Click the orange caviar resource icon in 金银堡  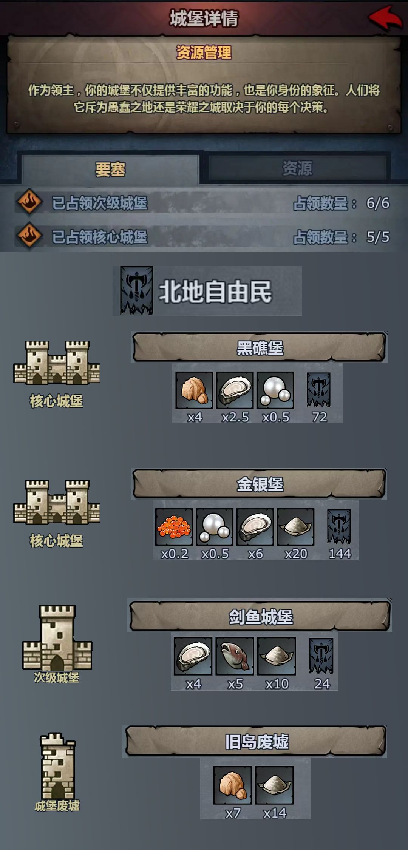point(174,526)
